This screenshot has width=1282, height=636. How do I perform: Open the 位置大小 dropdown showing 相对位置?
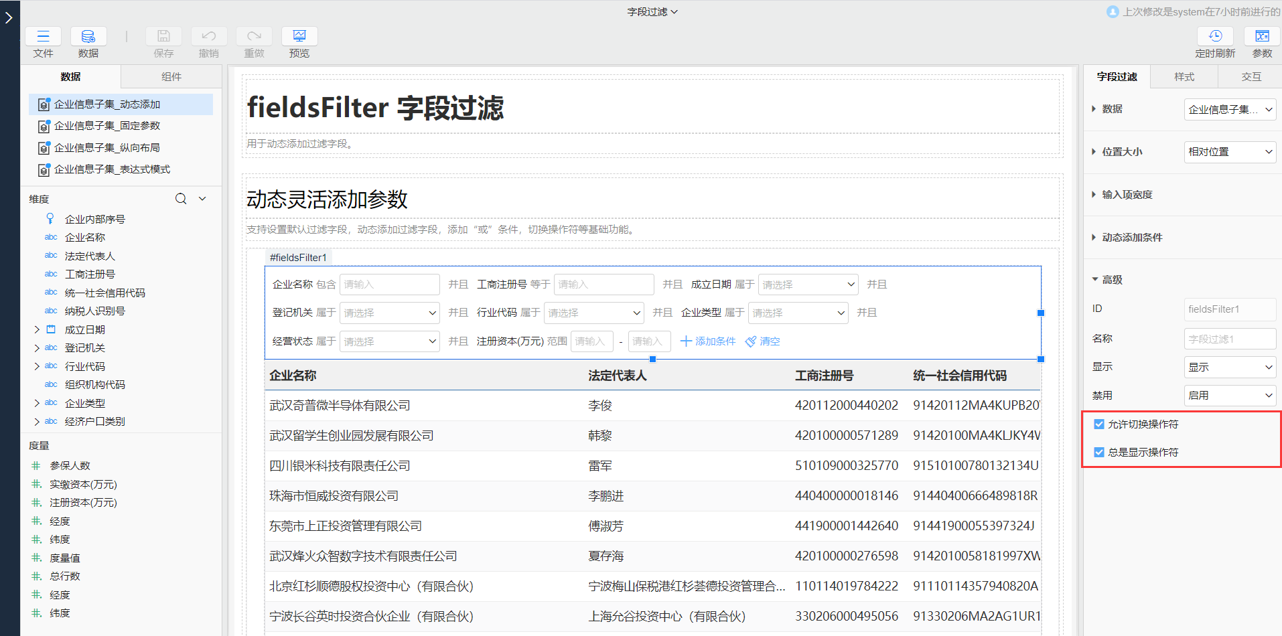(x=1230, y=152)
